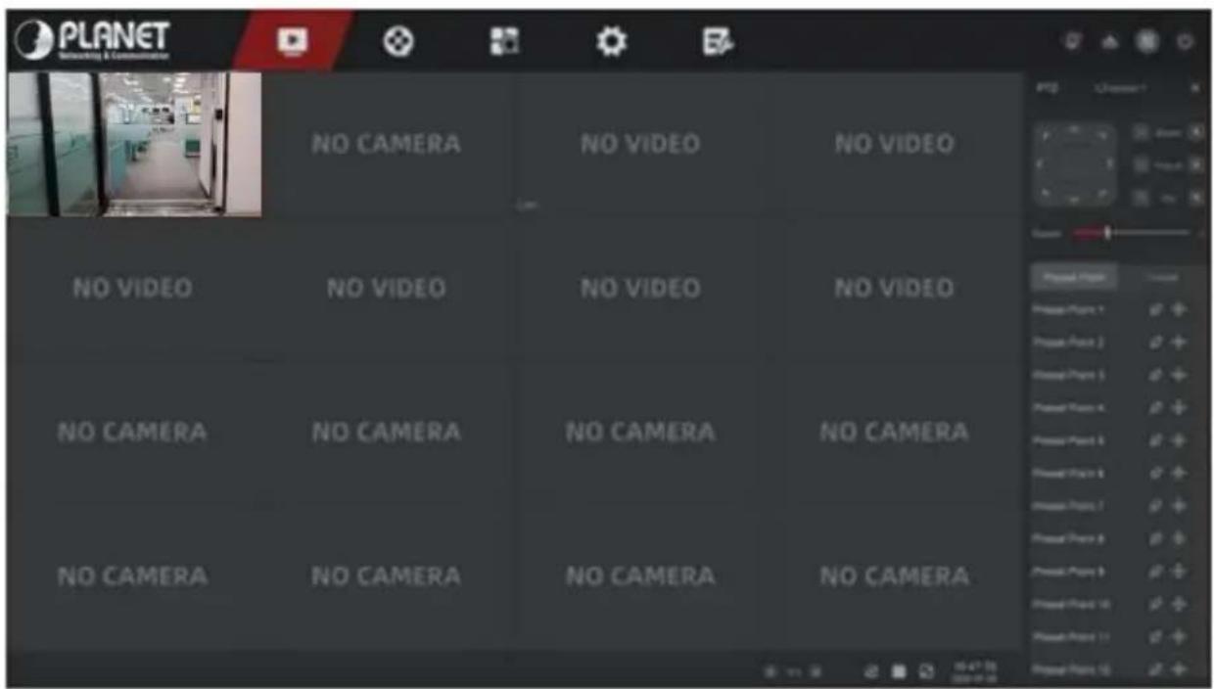
Task: Close the PTZ panel with the X
Action: tap(1195, 88)
